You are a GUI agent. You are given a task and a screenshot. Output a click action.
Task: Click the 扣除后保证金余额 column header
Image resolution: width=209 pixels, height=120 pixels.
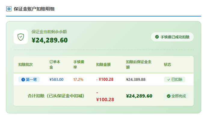[x=139, y=65]
